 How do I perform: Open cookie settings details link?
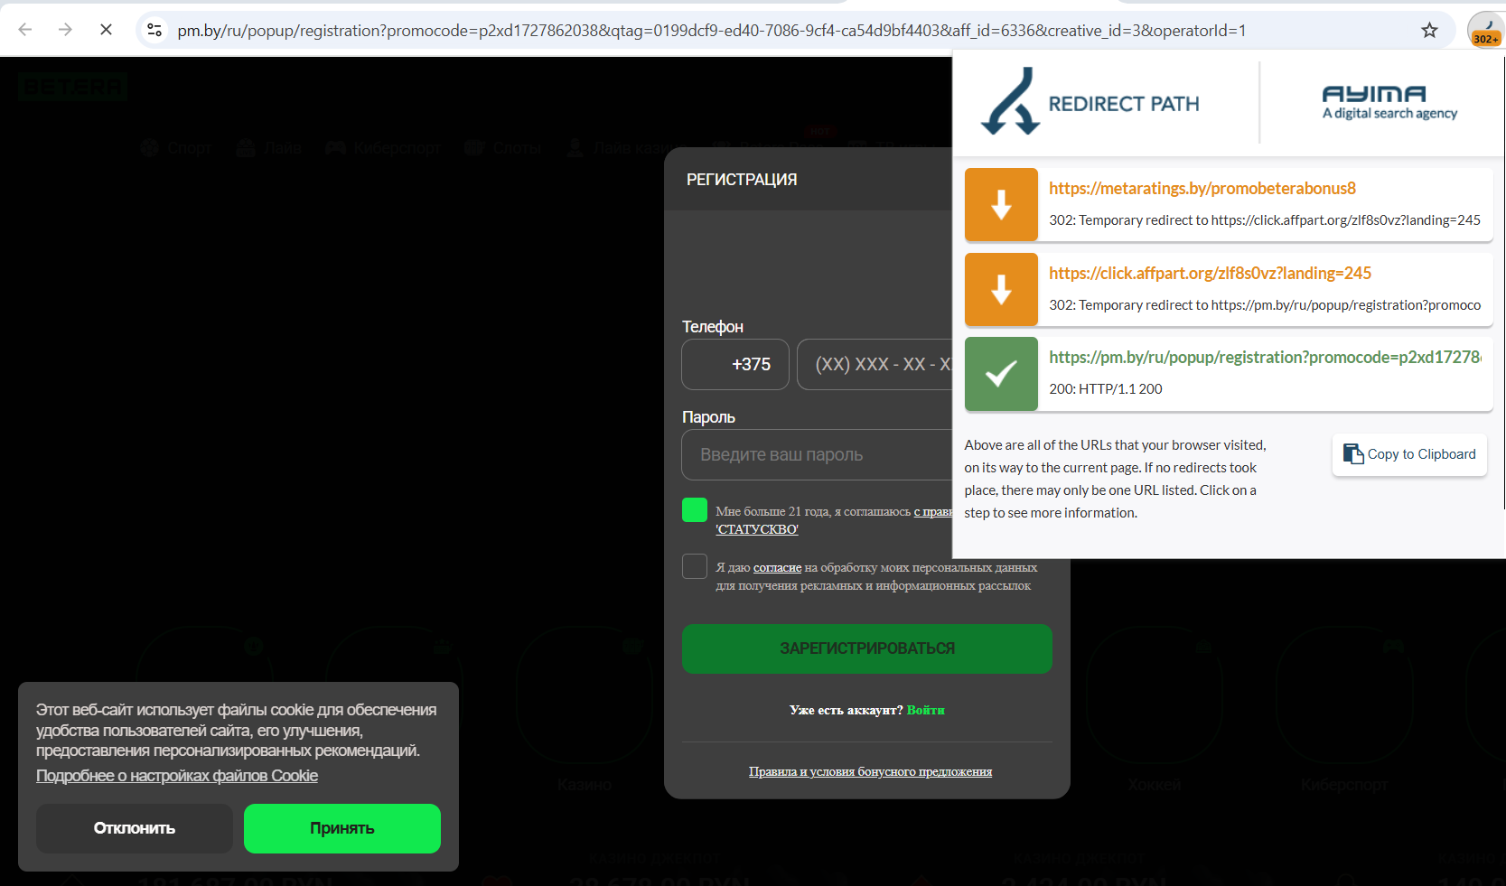(x=177, y=776)
